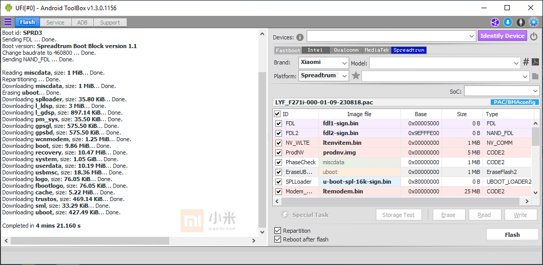
Task: Click the Size column header
Action: click(461, 114)
